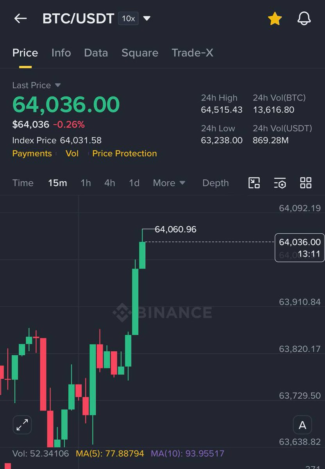325x469 pixels.
Task: Open the Price Protection link
Action: 125,154
